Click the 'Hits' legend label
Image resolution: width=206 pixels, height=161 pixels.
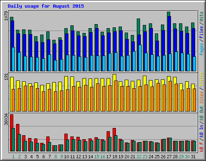point(202,17)
